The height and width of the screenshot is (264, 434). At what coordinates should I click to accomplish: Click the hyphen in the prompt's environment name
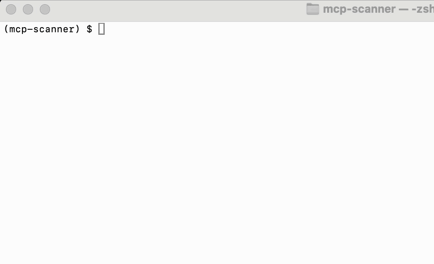coord(30,29)
